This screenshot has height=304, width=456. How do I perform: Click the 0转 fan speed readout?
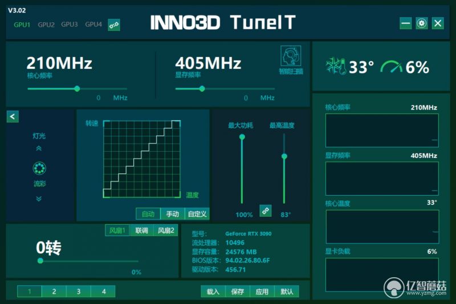(x=48, y=248)
